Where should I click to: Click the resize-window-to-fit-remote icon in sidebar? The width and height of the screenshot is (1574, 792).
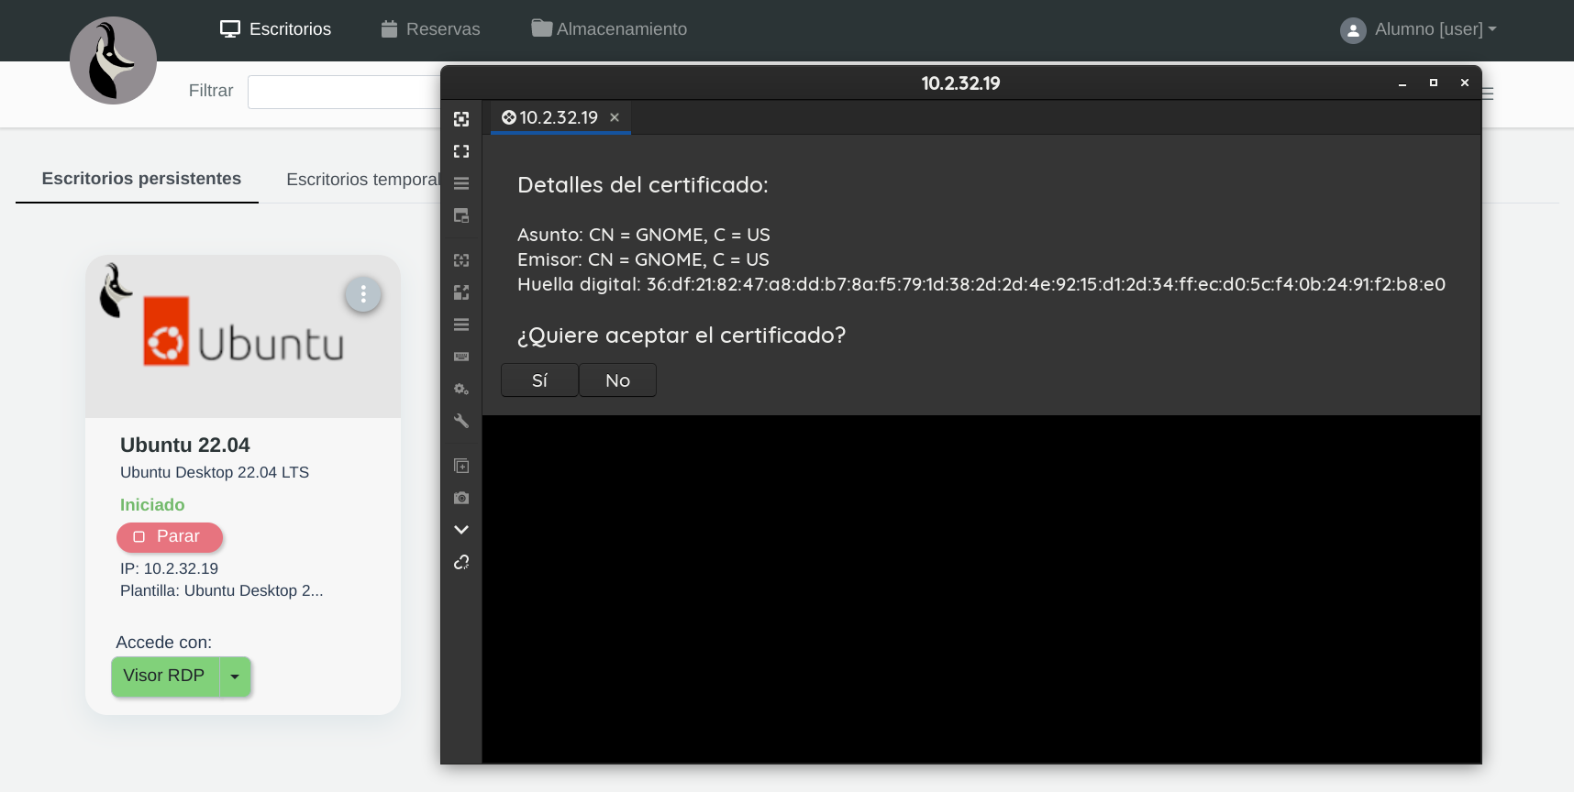pyautogui.click(x=461, y=119)
